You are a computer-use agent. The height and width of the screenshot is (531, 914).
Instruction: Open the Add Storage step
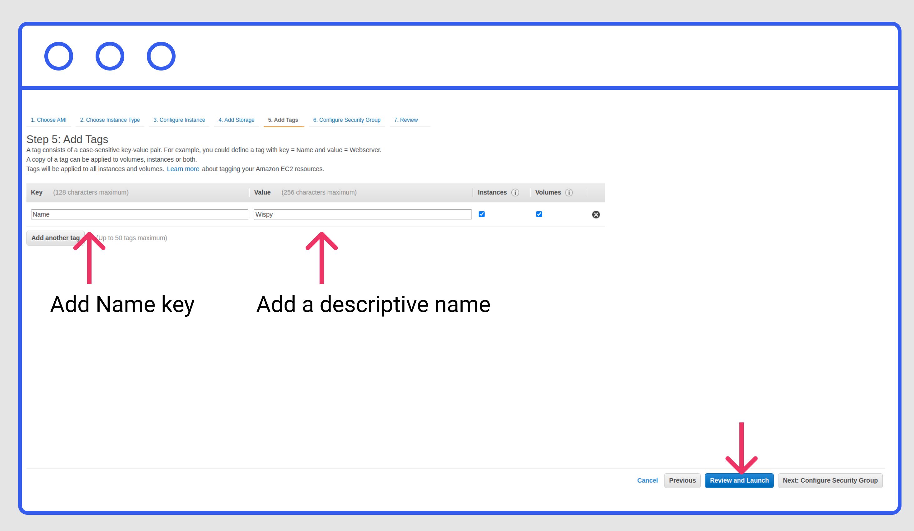pos(236,120)
